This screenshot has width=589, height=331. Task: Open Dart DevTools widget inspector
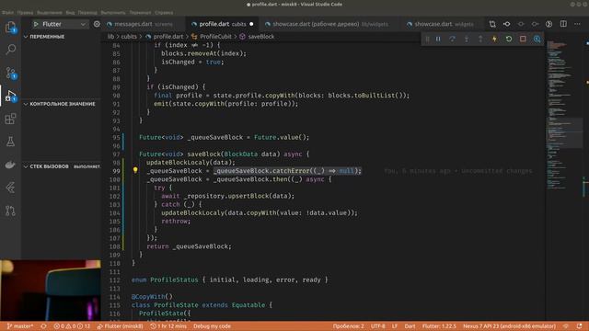537,39
